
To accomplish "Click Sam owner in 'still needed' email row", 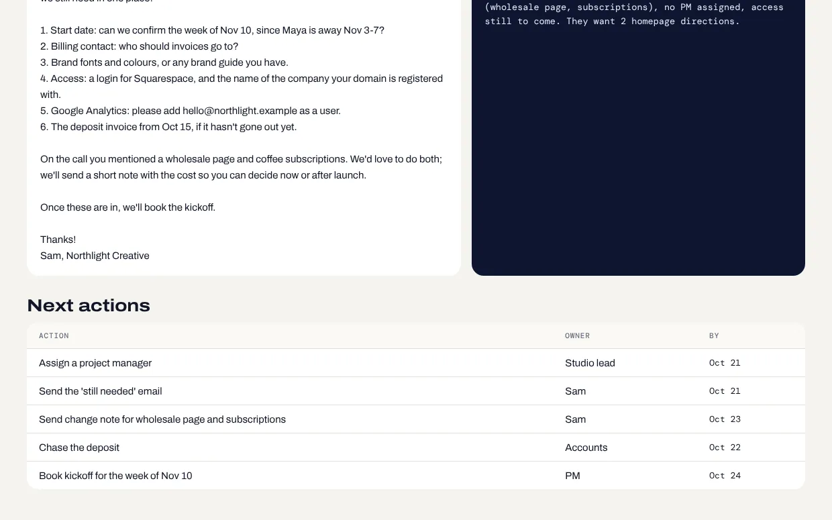I will [x=575, y=391].
